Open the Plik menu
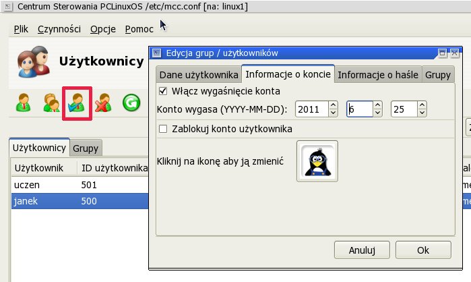 pos(21,29)
